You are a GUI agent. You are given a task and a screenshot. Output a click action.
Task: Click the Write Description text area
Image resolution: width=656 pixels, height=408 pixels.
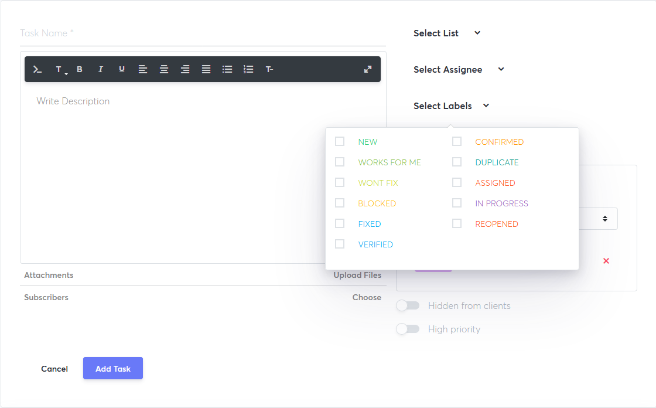click(203, 172)
